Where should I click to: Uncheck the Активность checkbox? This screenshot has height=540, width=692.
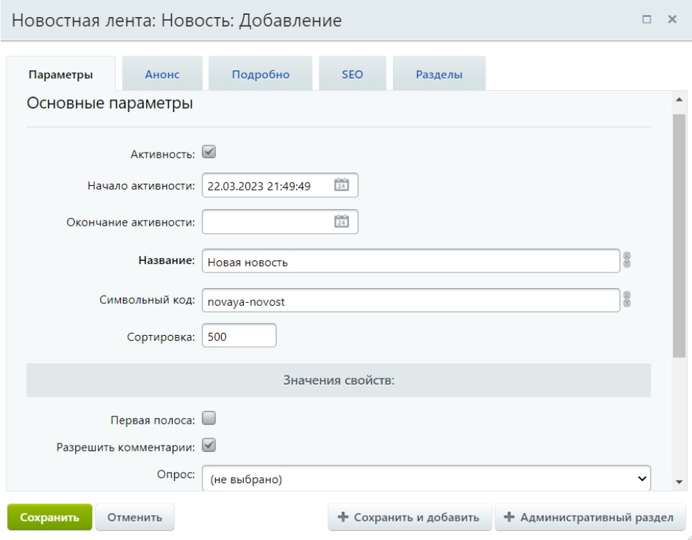209,151
